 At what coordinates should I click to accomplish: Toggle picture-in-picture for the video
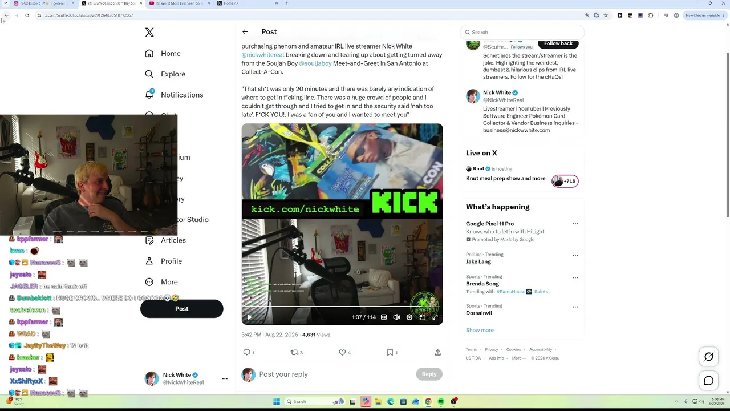pos(422,317)
